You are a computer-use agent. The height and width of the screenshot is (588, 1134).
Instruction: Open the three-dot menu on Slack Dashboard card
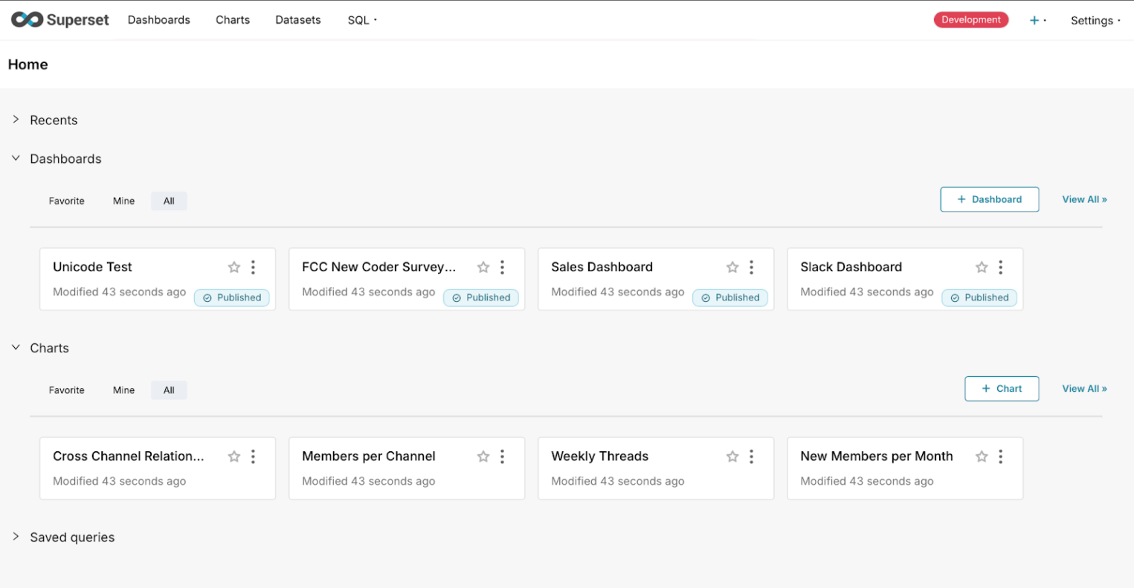(1001, 268)
